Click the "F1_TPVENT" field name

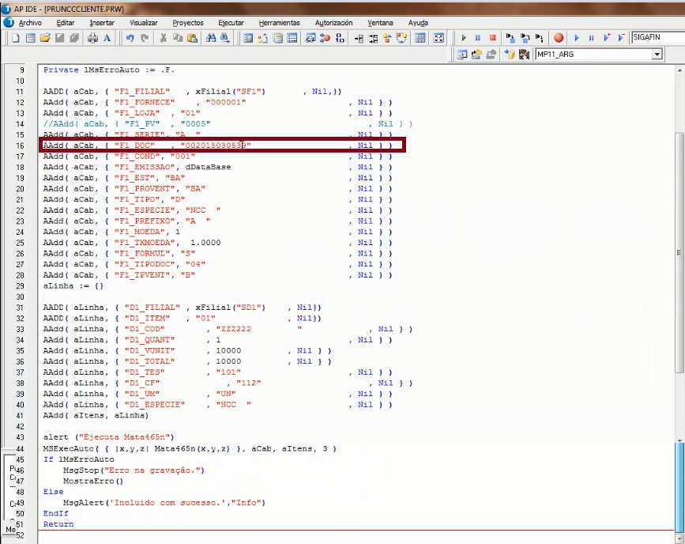pyautogui.click(x=142, y=275)
